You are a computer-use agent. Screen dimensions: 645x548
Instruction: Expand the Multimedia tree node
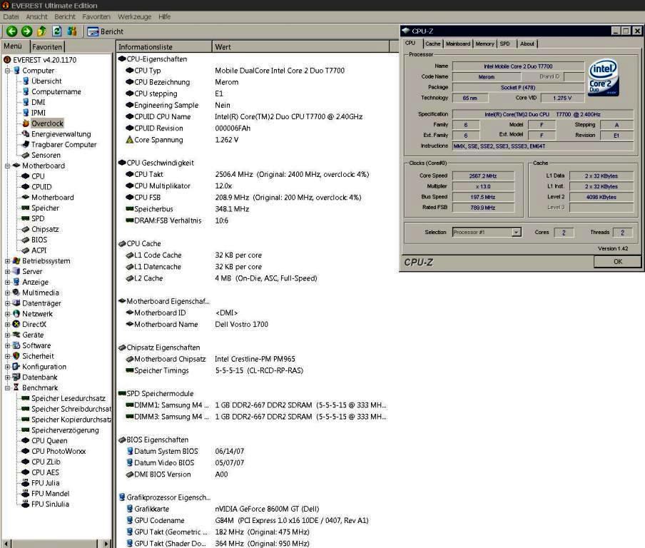click(x=7, y=293)
